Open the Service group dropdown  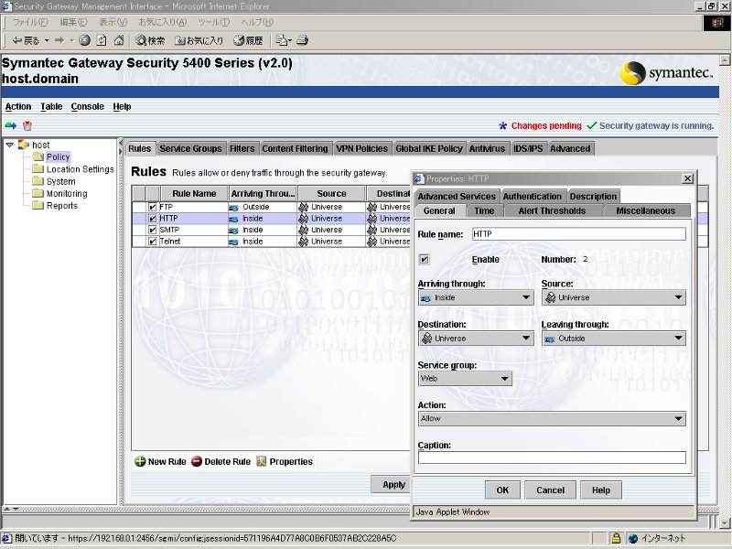(465, 378)
